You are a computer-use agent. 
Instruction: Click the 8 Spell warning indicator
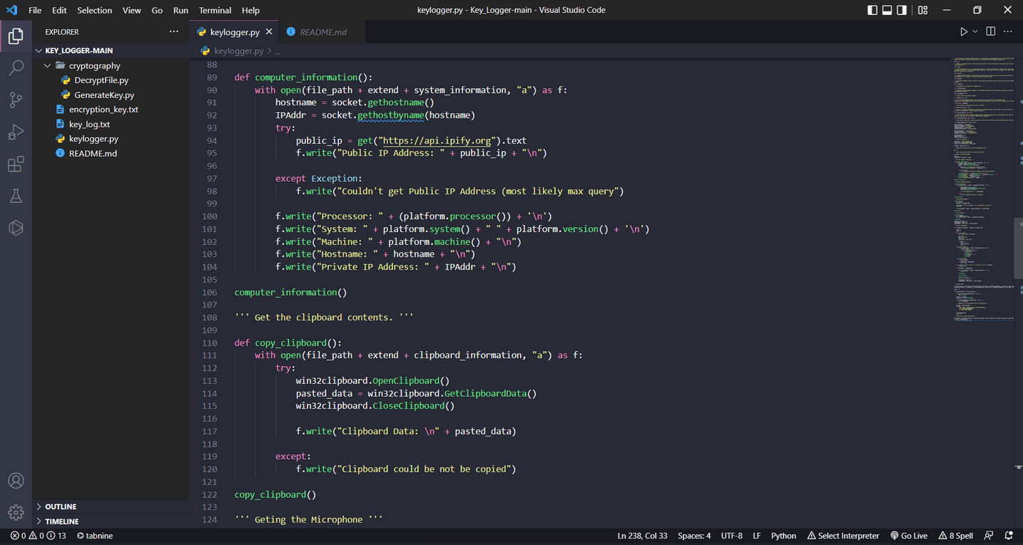coord(956,536)
